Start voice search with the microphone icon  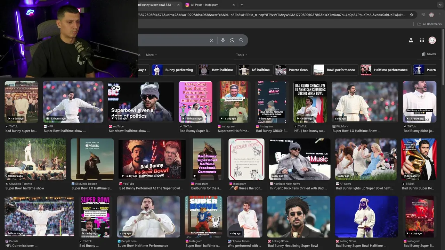[223, 40]
